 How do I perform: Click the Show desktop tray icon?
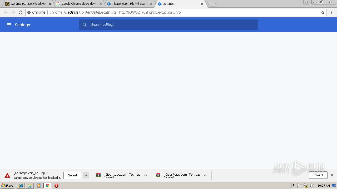pyautogui.click(x=334, y=186)
